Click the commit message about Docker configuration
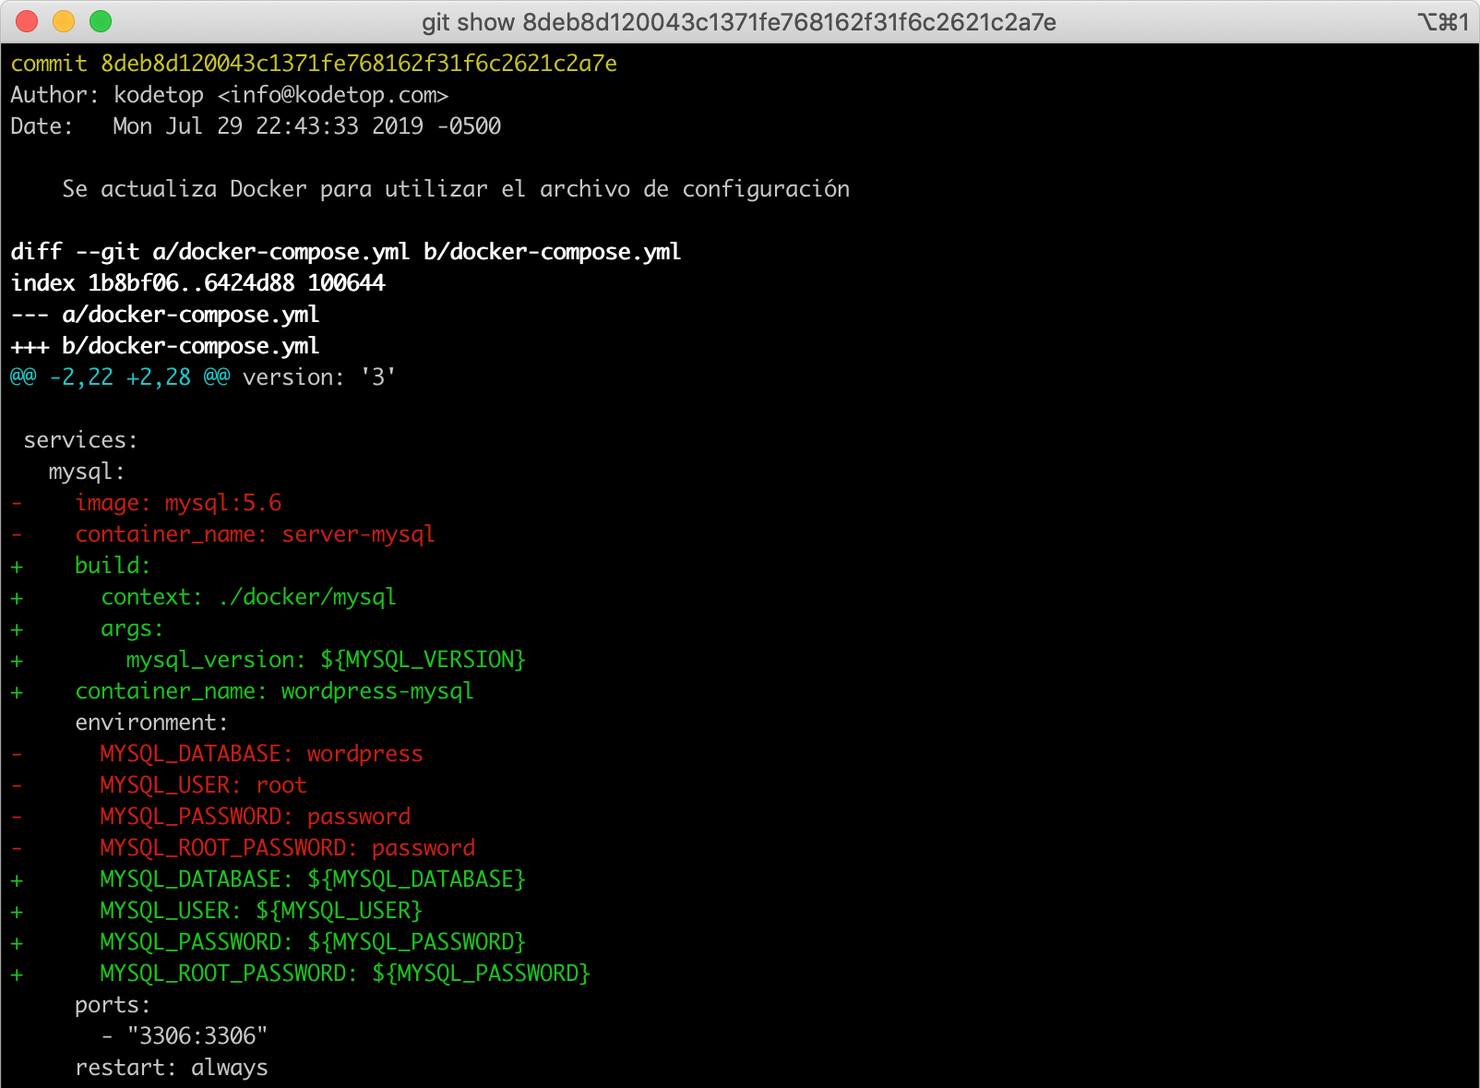The width and height of the screenshot is (1480, 1088). (x=454, y=188)
